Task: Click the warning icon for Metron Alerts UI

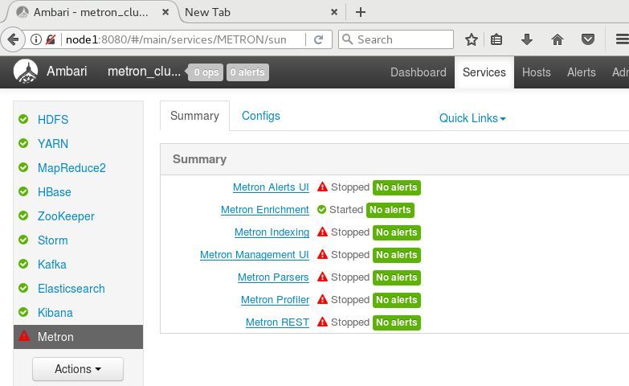Action: pyautogui.click(x=322, y=187)
